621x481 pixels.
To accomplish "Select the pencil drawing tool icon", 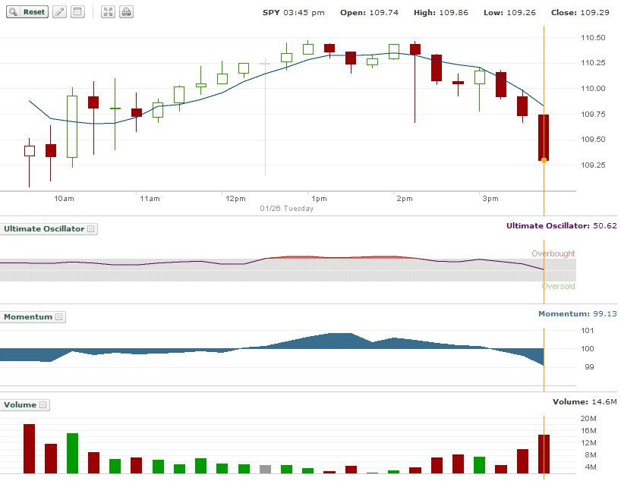I will (x=59, y=12).
